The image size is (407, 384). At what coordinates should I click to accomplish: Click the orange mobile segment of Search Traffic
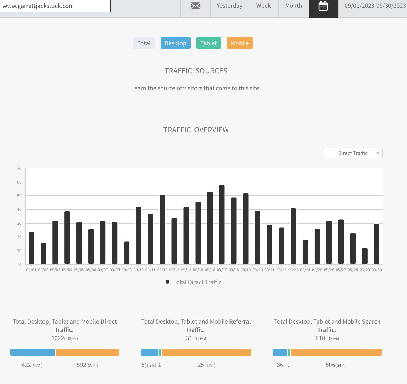(x=336, y=352)
